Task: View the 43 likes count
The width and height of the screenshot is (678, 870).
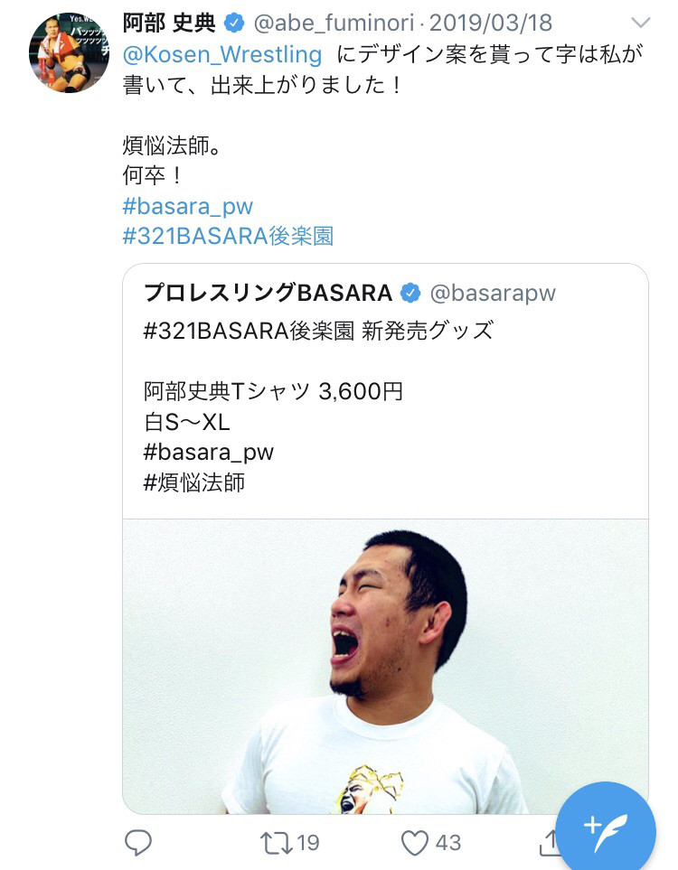Action: pyautogui.click(x=447, y=843)
